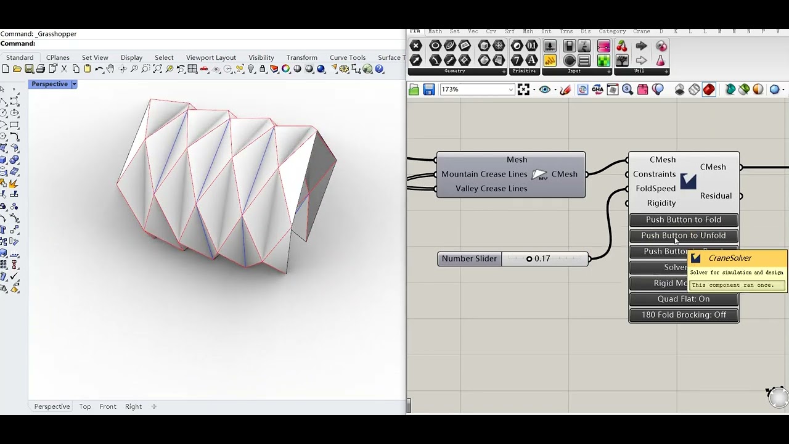Save the Grasshopper document
The image size is (789, 444).
(429, 90)
